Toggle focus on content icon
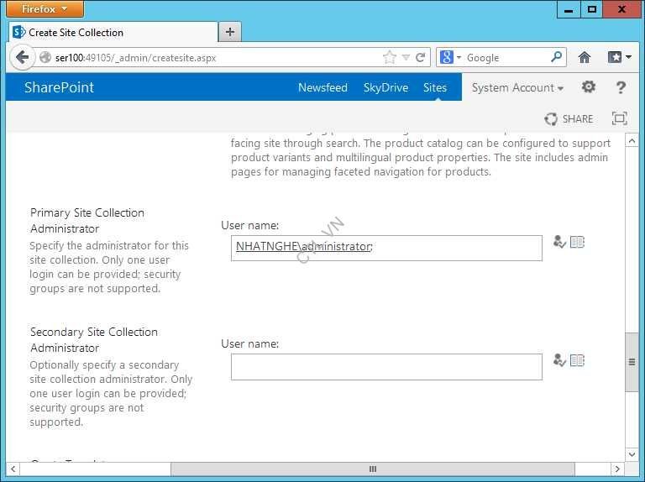 pos(619,118)
